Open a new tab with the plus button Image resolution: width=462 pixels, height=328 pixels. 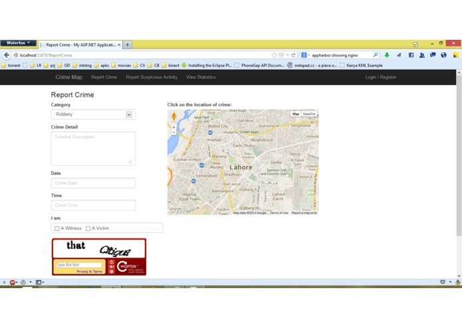[127, 44]
